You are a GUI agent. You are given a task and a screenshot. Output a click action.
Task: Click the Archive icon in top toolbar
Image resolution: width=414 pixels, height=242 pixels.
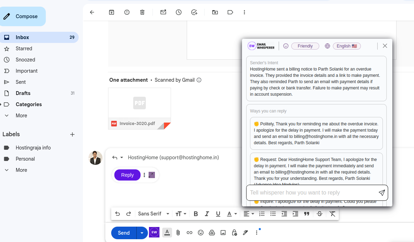(x=112, y=12)
